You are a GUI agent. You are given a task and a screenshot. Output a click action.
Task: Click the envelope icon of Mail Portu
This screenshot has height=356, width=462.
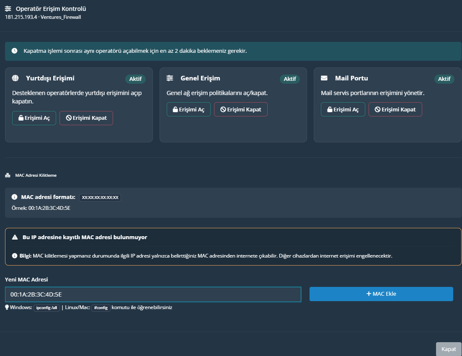(x=324, y=78)
